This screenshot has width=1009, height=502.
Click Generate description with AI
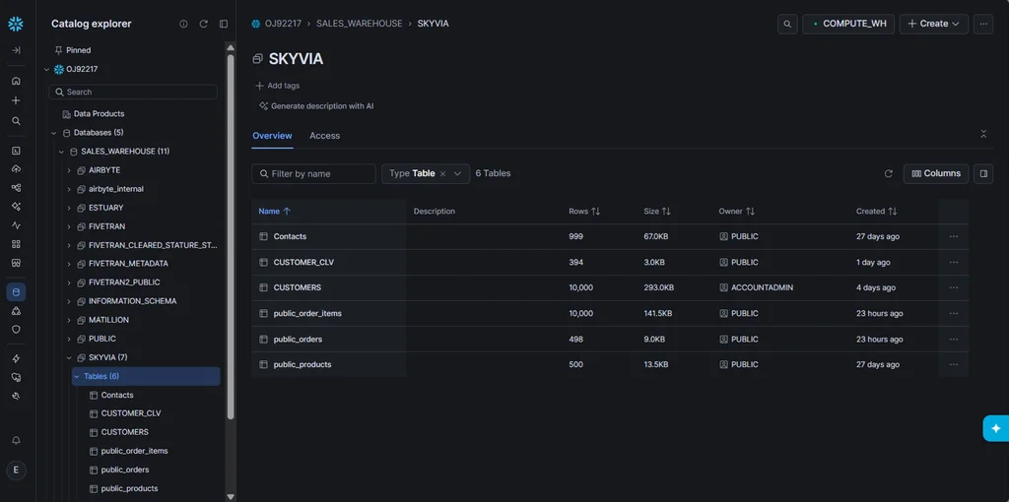316,106
